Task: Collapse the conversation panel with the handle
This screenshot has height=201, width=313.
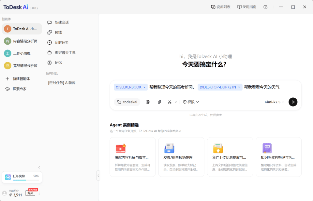Action: pos(98,176)
